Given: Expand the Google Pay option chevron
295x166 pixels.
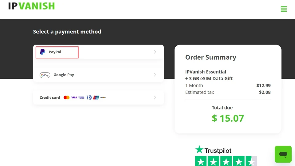Looking at the screenshot, I should [x=155, y=75].
